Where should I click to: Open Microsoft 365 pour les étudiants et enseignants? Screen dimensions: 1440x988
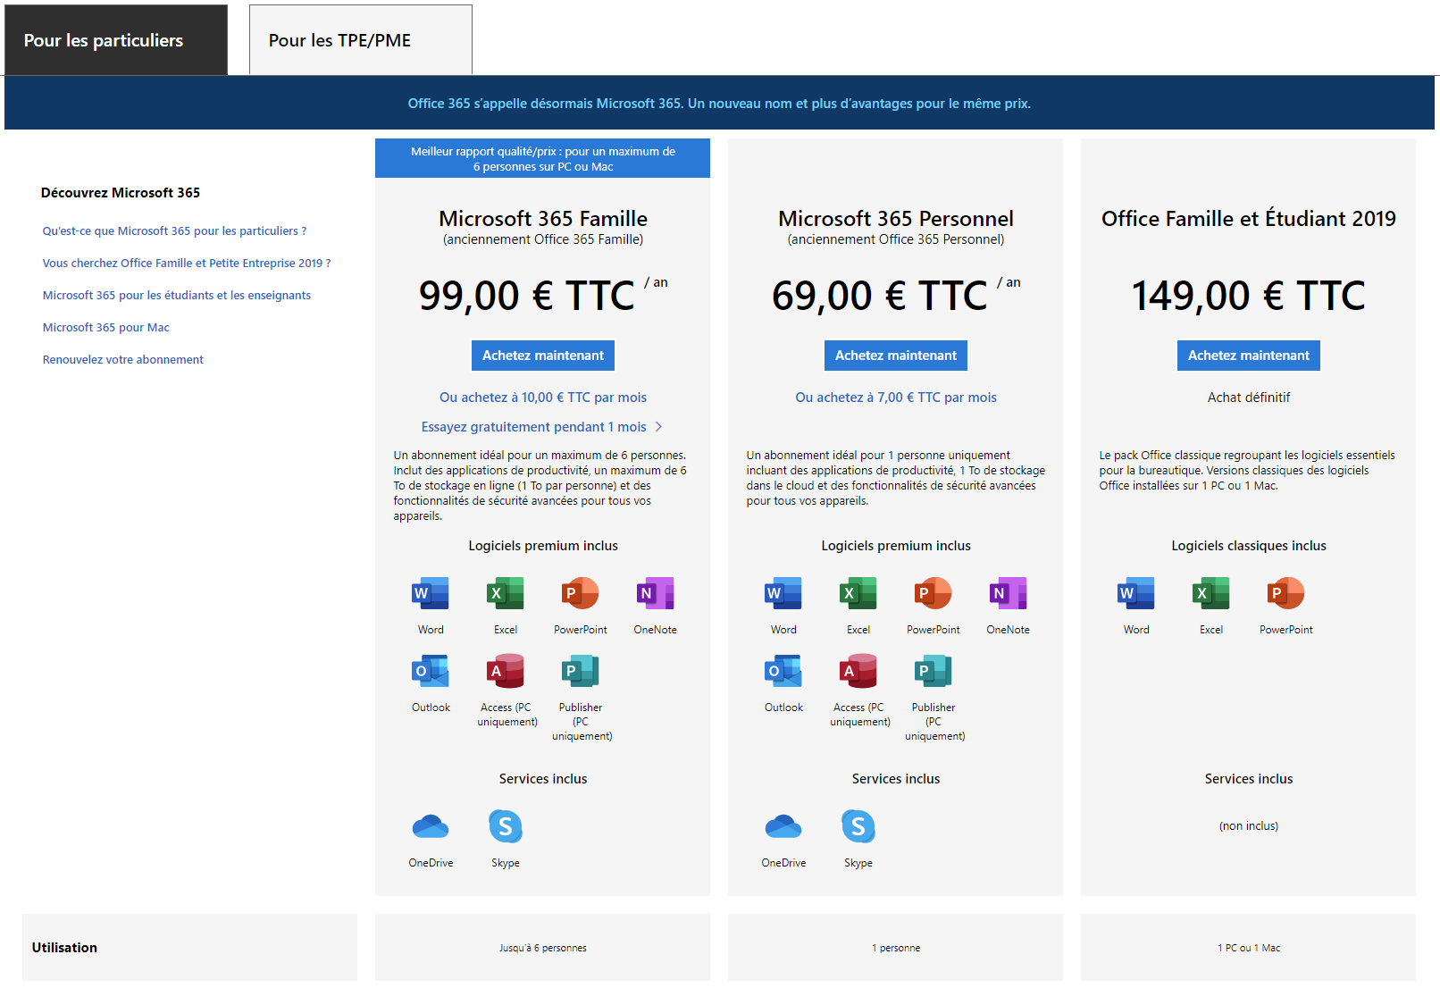point(177,295)
